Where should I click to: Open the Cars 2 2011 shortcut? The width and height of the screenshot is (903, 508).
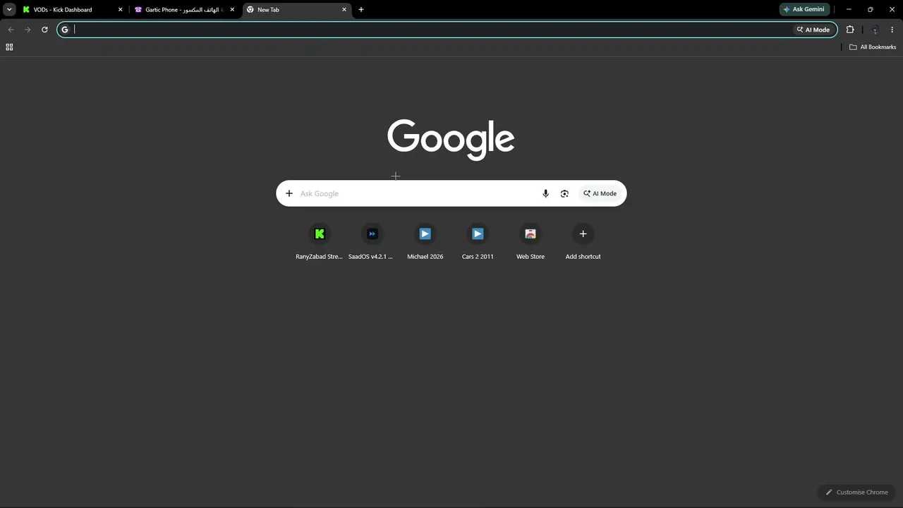point(478,242)
